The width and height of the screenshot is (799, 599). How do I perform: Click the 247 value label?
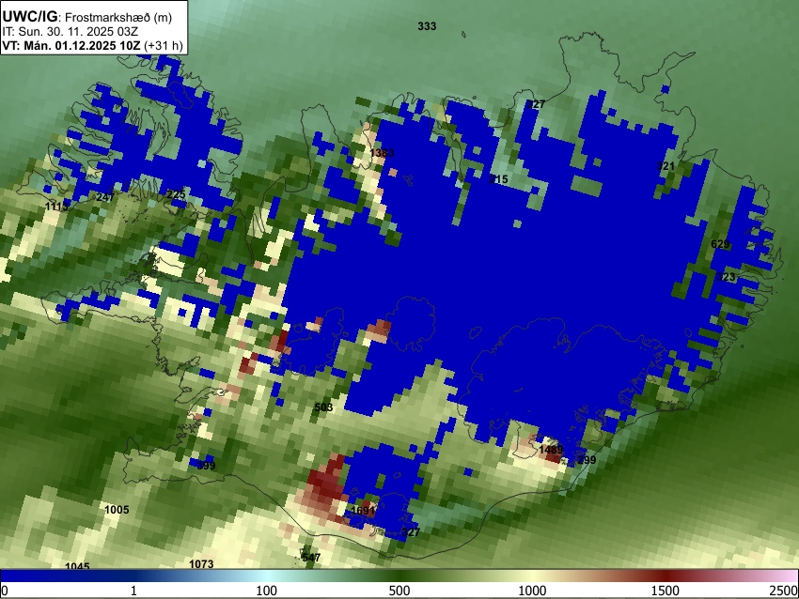coord(105,197)
